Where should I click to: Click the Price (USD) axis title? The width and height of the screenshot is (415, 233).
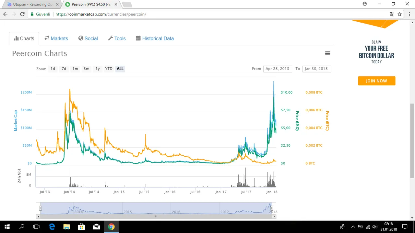click(297, 121)
